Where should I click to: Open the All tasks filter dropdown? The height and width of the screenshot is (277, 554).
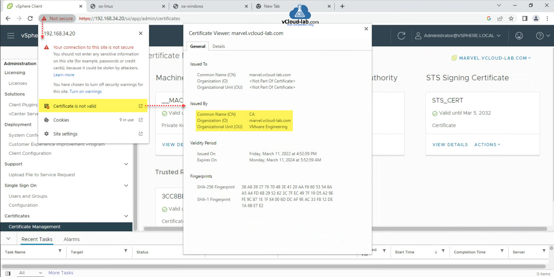[x=30, y=273]
